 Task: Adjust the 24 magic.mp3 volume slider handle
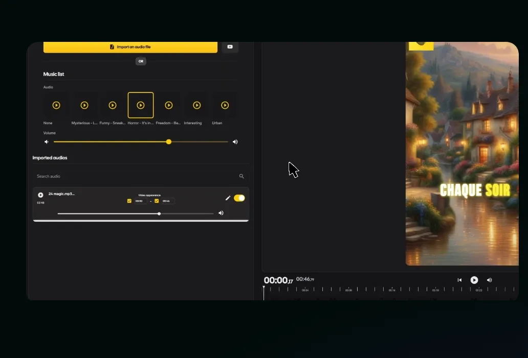[x=159, y=213]
